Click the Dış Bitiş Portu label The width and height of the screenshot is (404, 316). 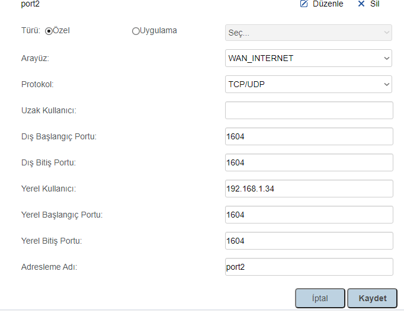pyautogui.click(x=49, y=162)
